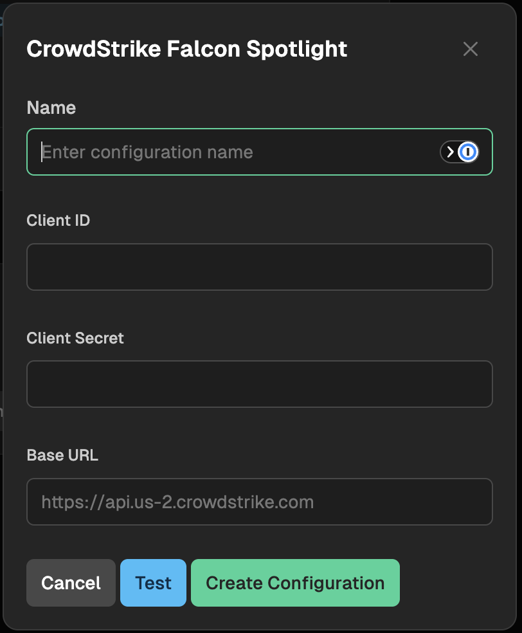This screenshot has height=633, width=522.
Task: Click the 'Enter configuration name' placeholder text
Action: [147, 152]
